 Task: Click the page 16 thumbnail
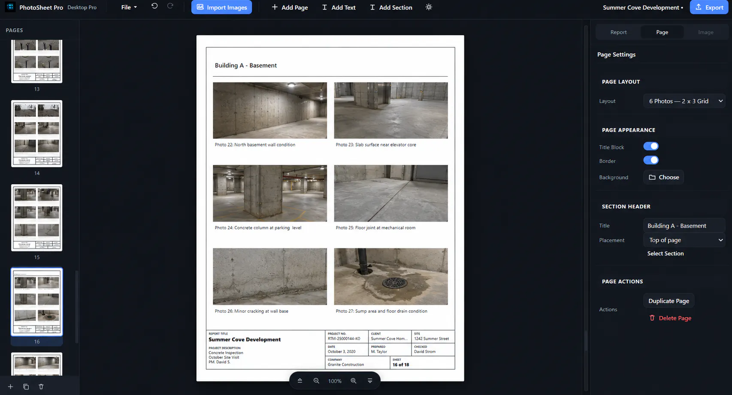coord(37,302)
